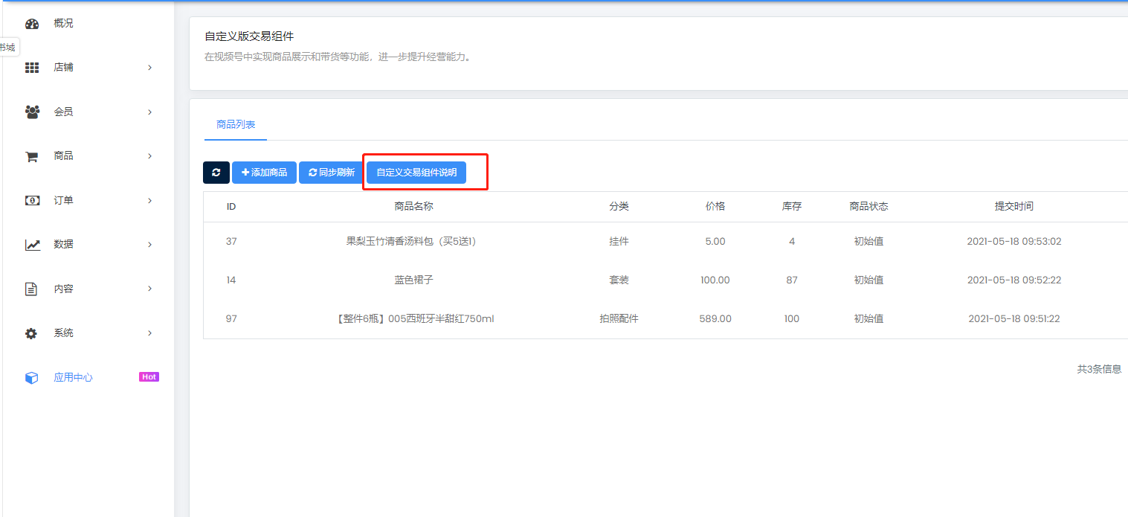The image size is (1128, 517).
Task: Expand the 系统 menu chevron
Action: click(x=149, y=333)
